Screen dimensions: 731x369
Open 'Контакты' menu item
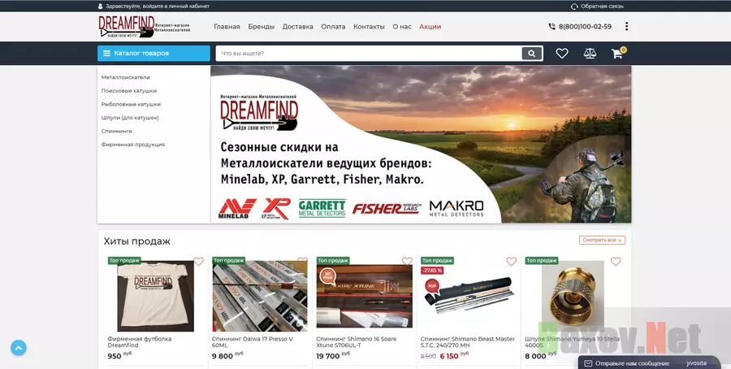pyautogui.click(x=369, y=27)
